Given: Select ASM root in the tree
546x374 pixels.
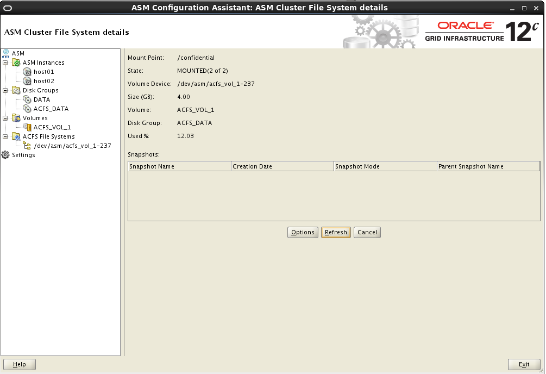Looking at the screenshot, I should click(18, 53).
